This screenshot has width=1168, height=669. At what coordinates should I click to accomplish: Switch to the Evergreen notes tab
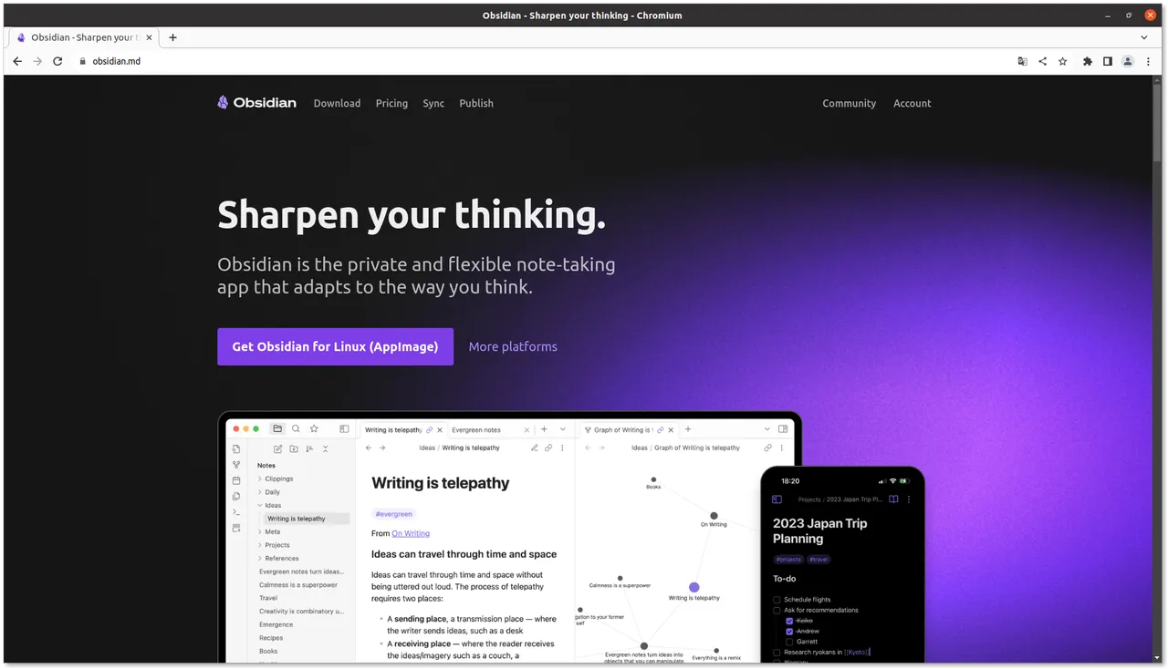pyautogui.click(x=491, y=429)
